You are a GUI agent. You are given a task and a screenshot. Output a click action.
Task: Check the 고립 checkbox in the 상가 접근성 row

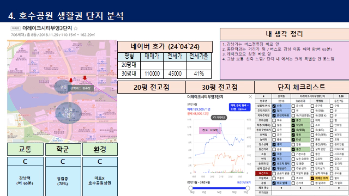[332, 168]
